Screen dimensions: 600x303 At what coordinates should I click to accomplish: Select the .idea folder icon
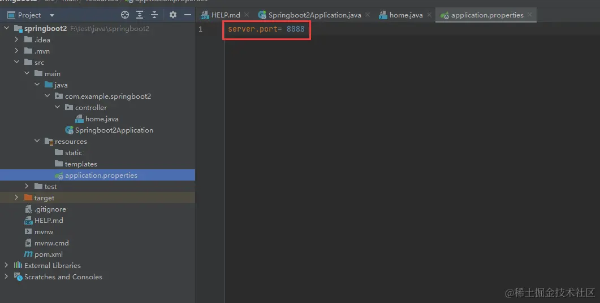coord(28,39)
